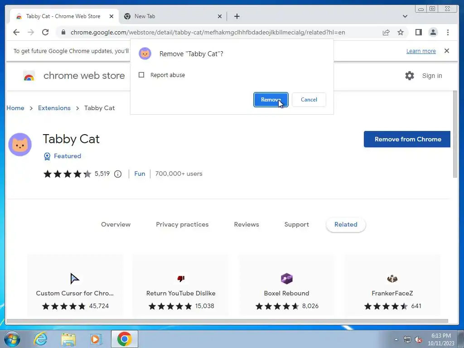This screenshot has width=464, height=348.
Task: Bookmark this page with the star icon
Action: [401, 32]
